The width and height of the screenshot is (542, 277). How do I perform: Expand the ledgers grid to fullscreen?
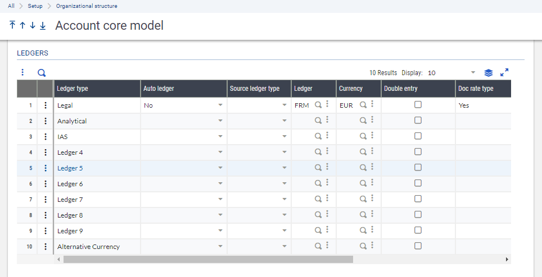(x=504, y=73)
